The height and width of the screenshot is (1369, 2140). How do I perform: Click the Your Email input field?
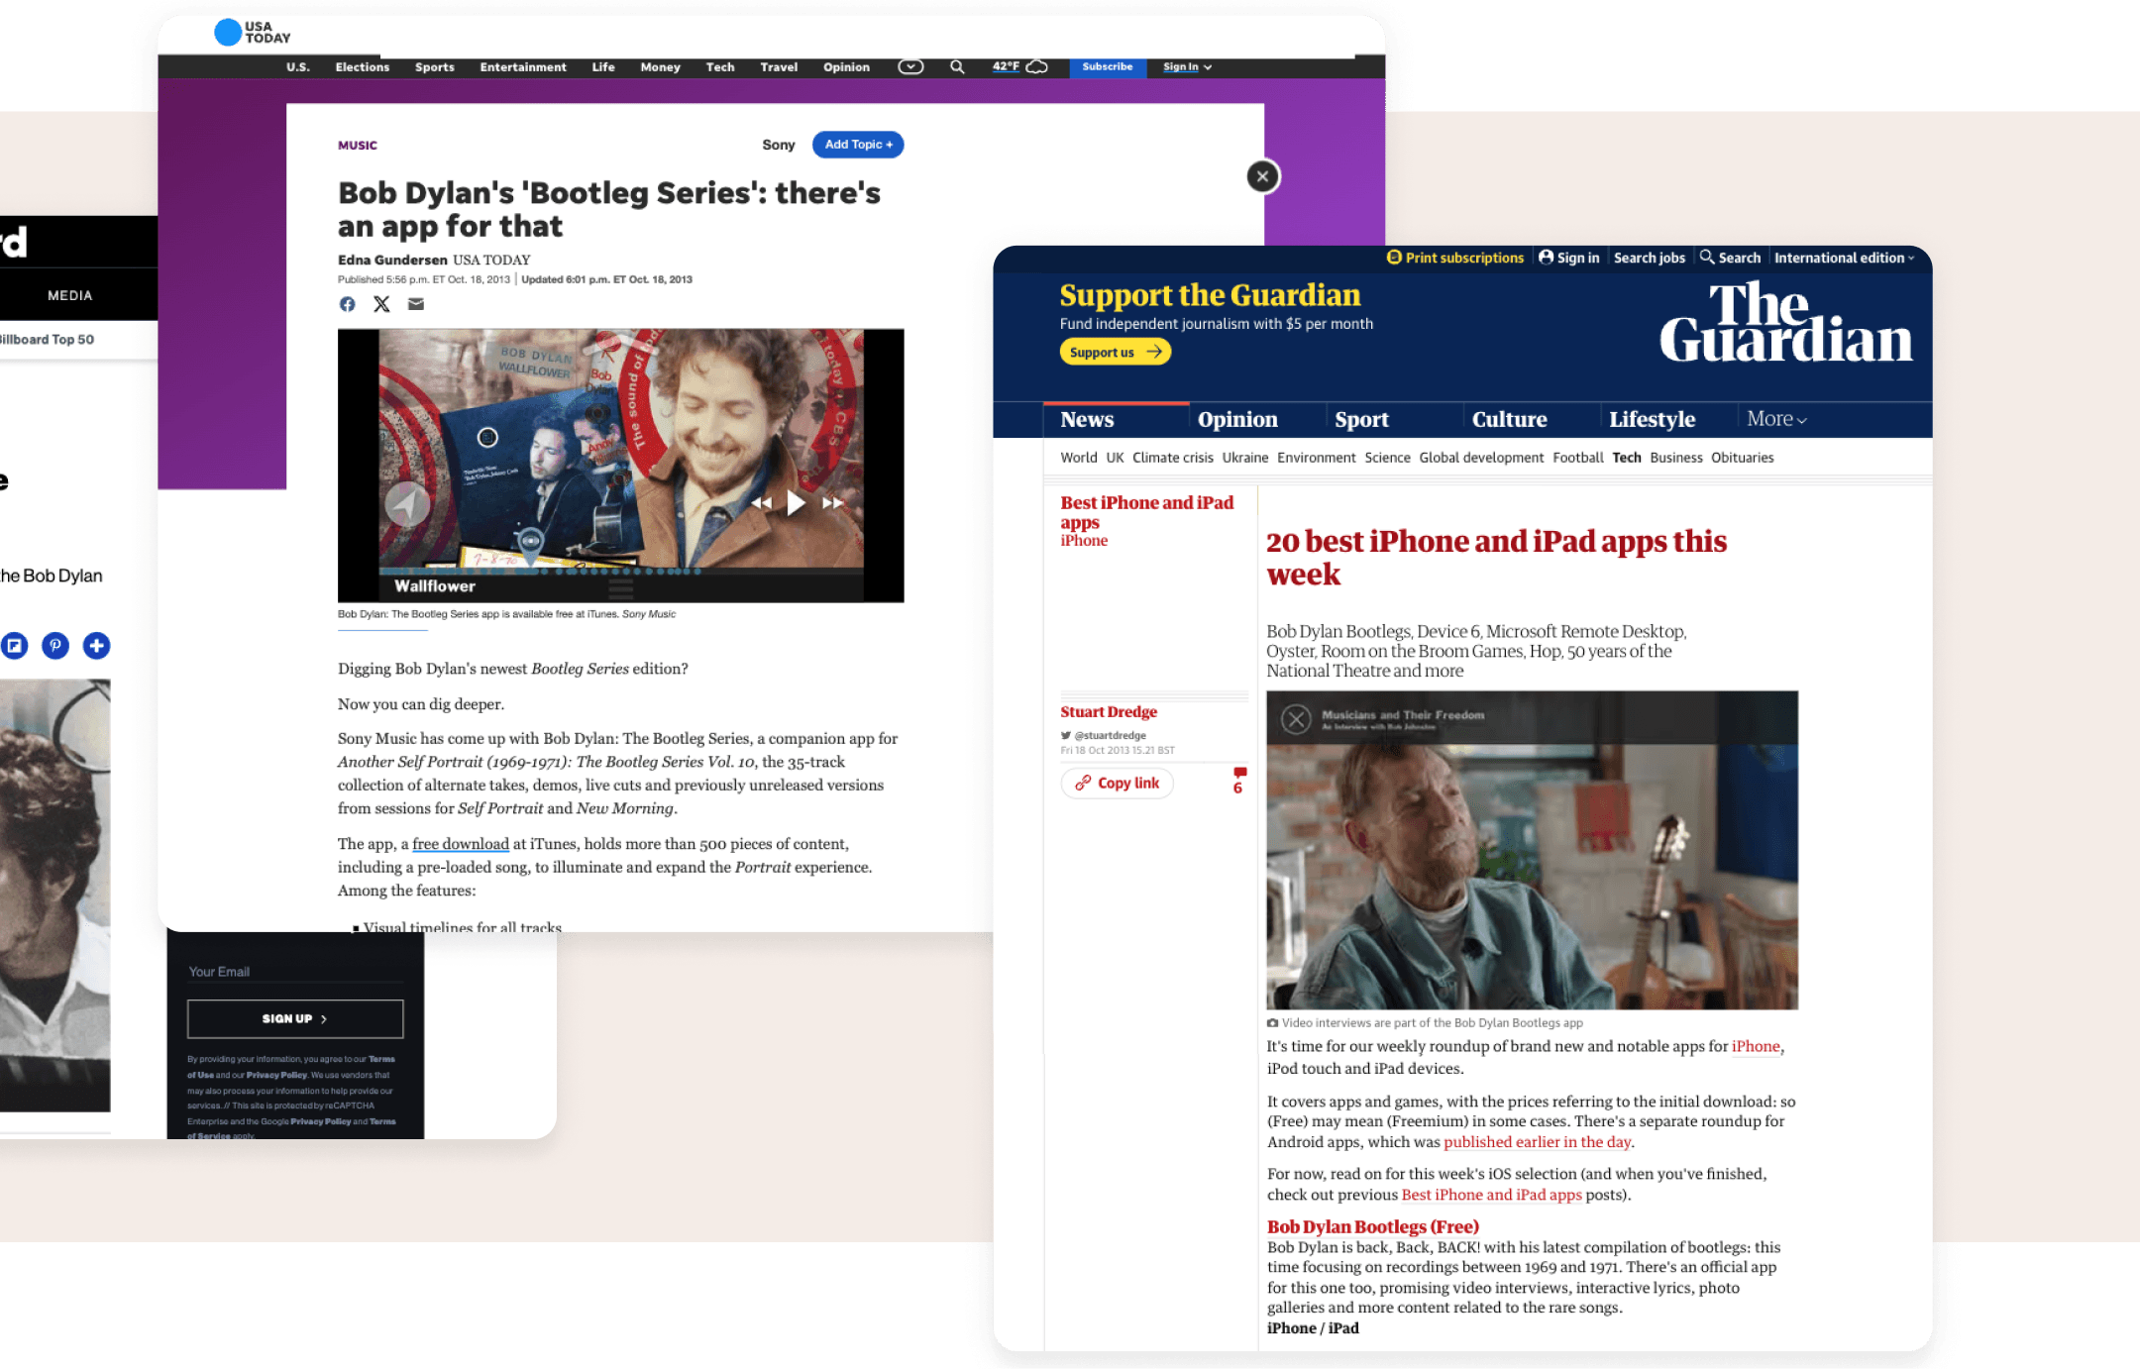(x=295, y=972)
